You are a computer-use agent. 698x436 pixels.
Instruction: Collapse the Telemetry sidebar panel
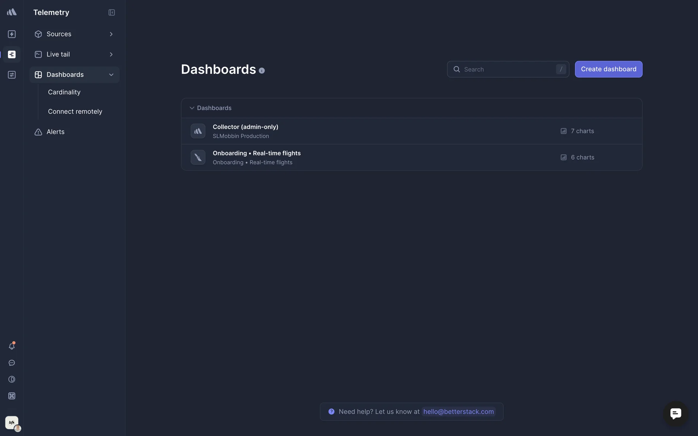point(112,13)
